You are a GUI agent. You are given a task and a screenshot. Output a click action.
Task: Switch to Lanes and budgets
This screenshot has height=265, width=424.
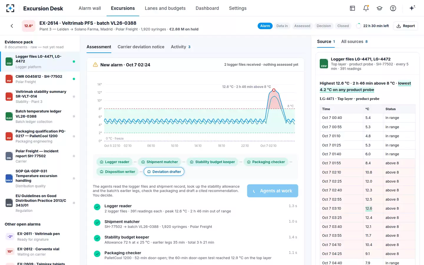tap(165, 8)
